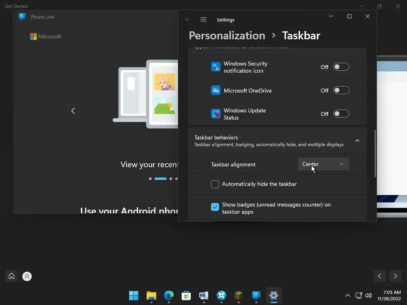Minimize the Settings window
The image size is (407, 305).
pyautogui.click(x=331, y=16)
